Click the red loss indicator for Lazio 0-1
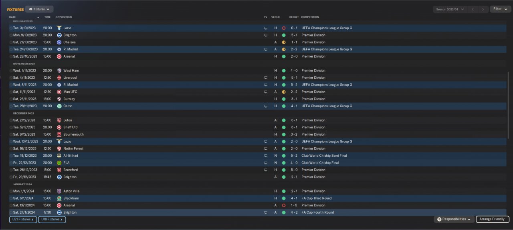513x230 pixels. coord(283,28)
